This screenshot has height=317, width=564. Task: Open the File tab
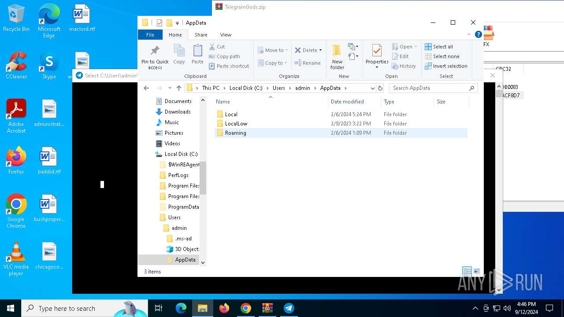coord(150,35)
